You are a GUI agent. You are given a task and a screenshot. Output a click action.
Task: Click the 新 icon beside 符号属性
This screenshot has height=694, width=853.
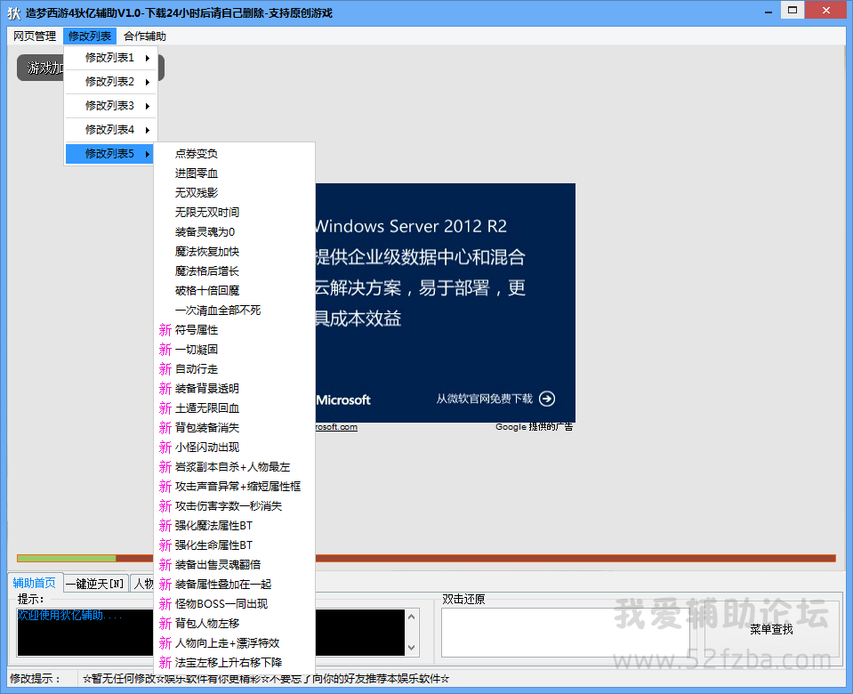pos(165,330)
